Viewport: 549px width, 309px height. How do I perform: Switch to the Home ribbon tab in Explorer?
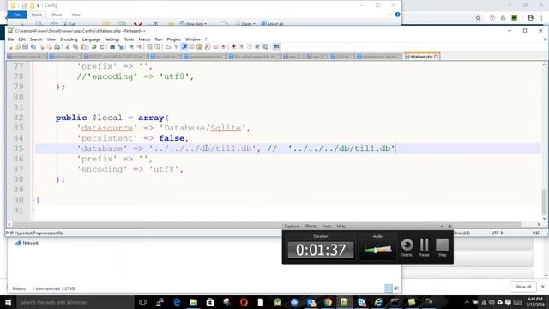36,15
